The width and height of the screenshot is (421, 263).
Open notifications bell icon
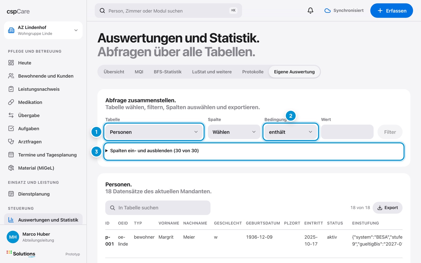click(x=310, y=11)
